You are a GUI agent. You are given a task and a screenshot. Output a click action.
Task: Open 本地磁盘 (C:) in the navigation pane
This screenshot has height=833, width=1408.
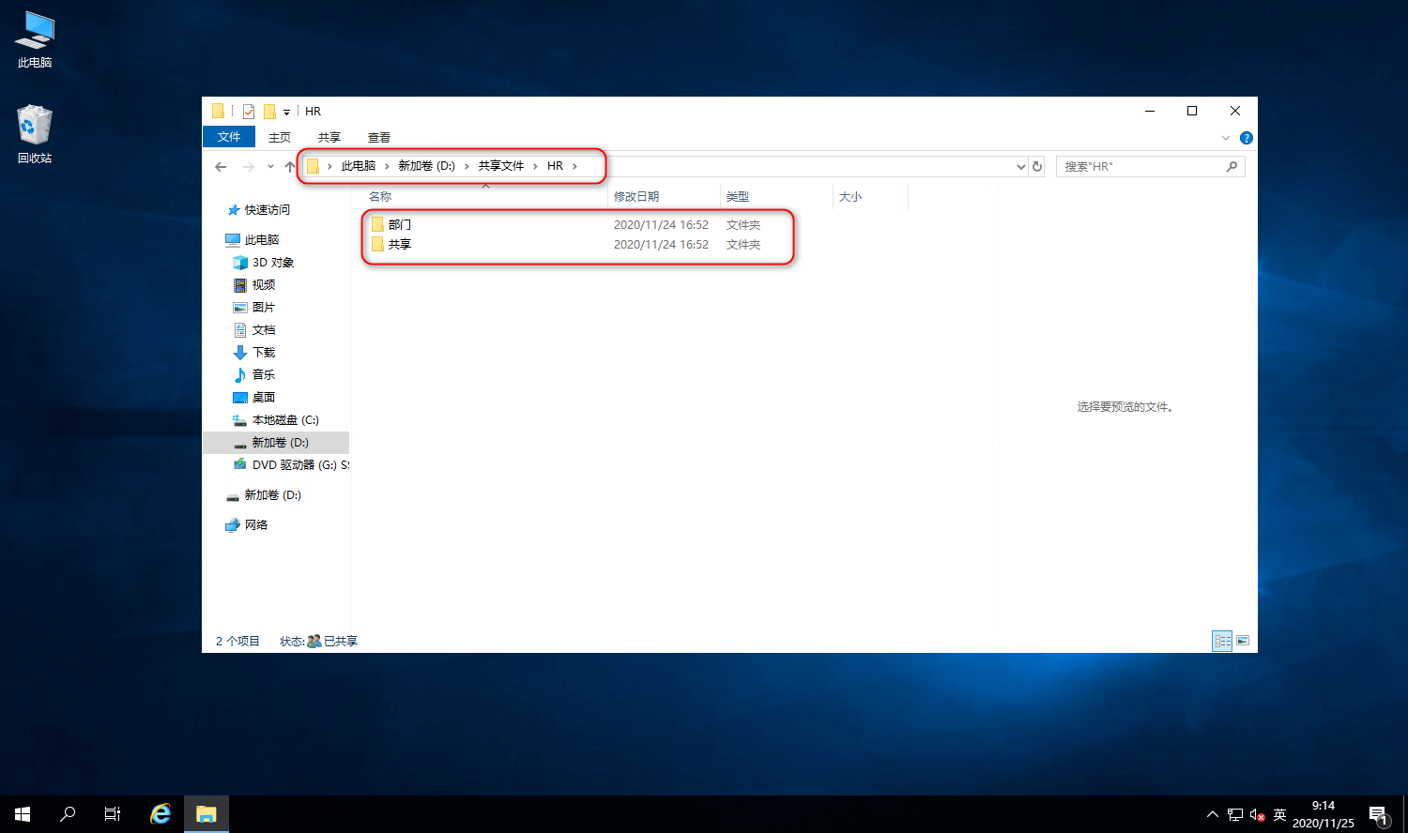coord(285,420)
